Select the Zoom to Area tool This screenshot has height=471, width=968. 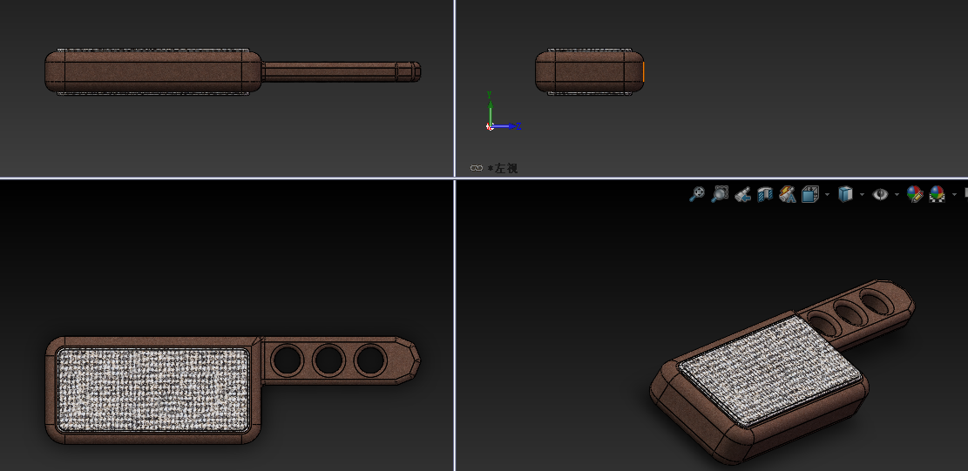click(720, 195)
